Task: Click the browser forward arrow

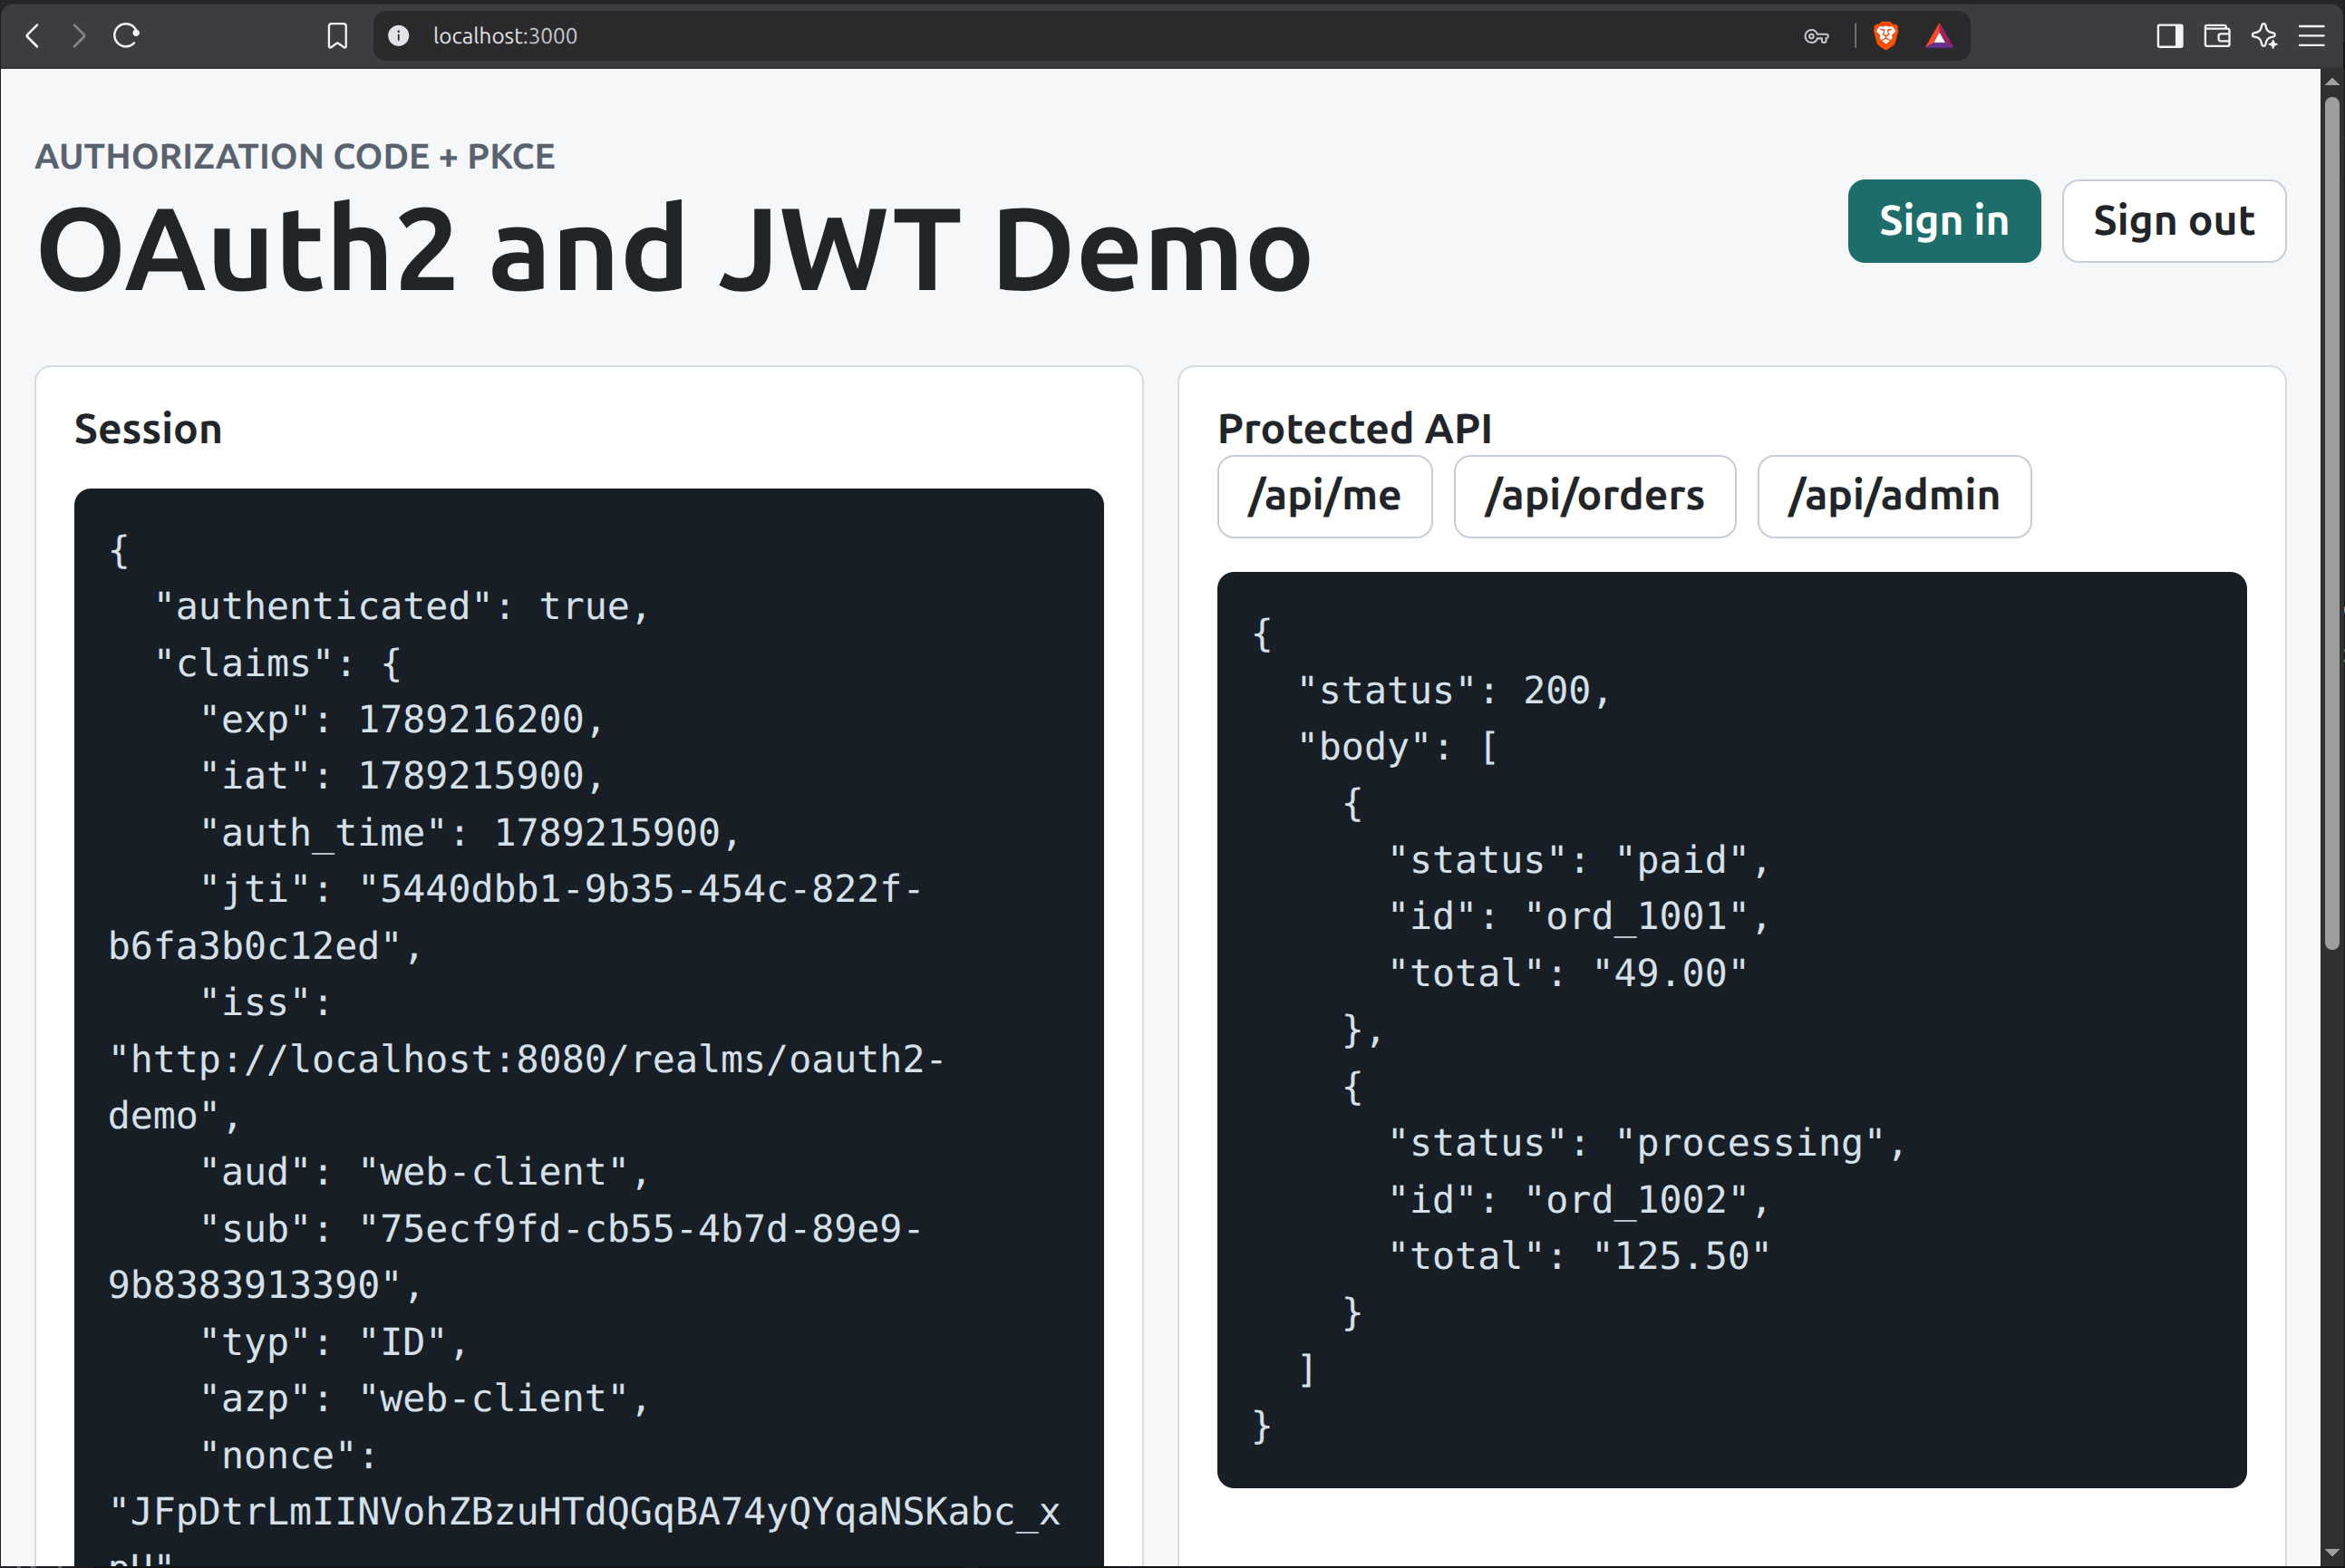Action: [x=79, y=36]
